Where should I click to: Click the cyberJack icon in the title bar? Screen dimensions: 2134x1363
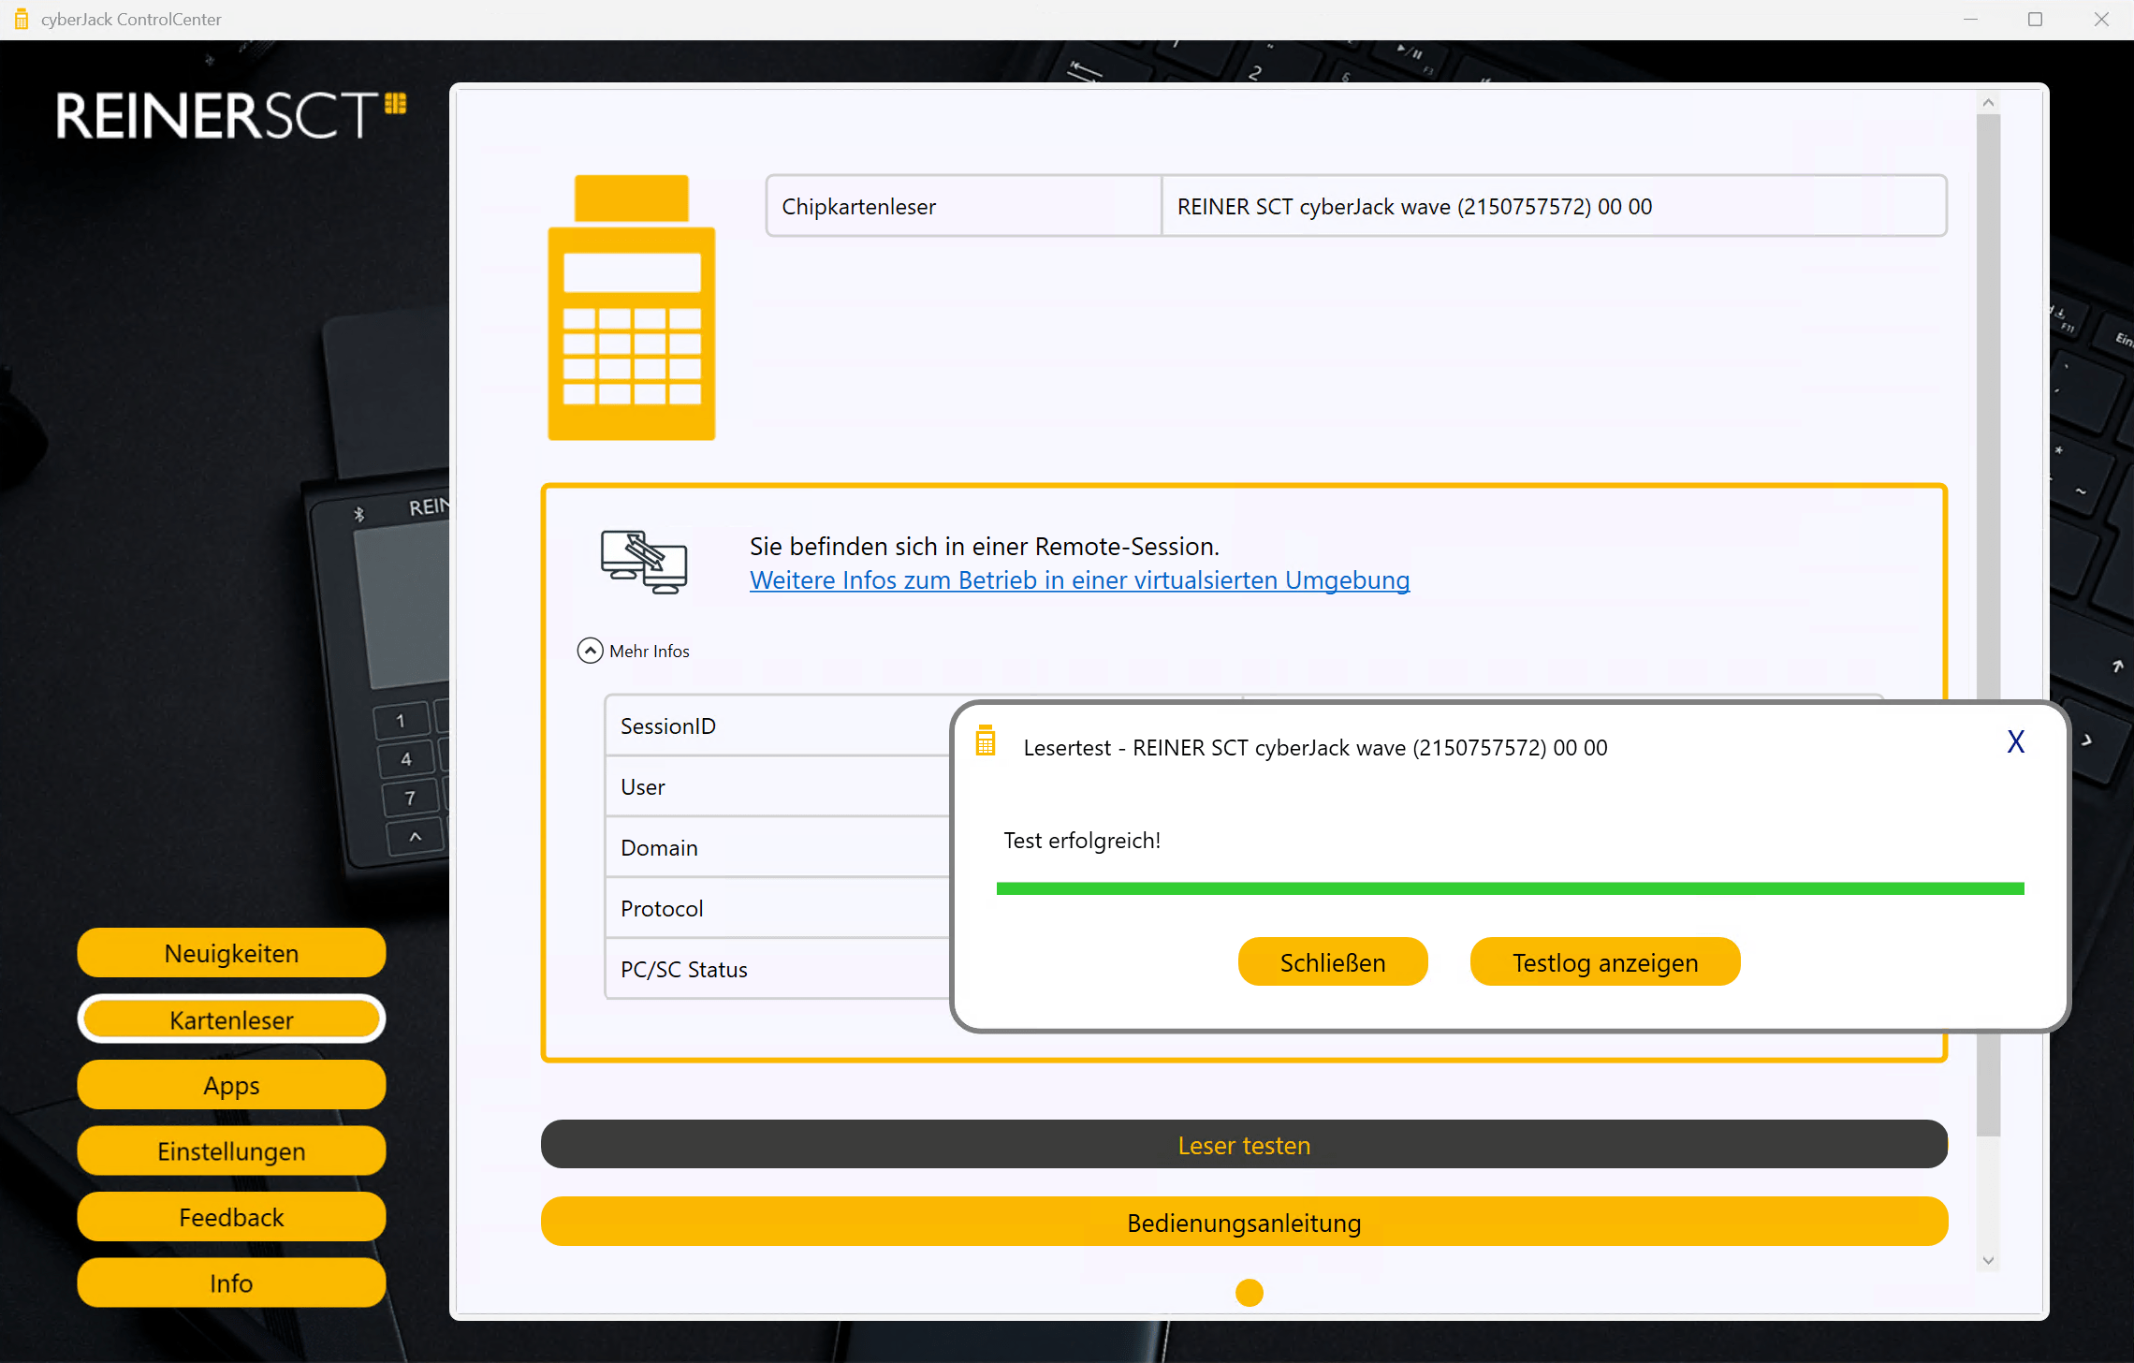[21, 19]
